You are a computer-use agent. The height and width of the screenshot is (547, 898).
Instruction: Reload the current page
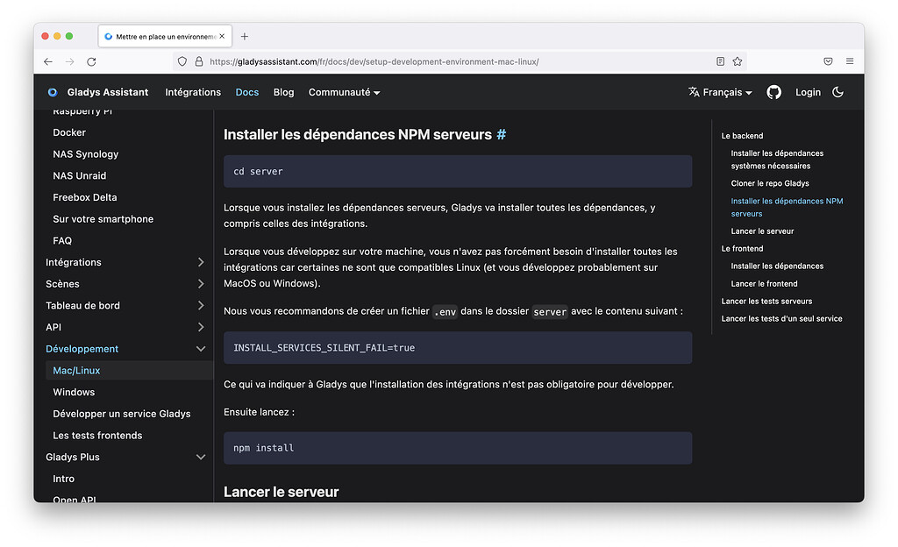(91, 61)
